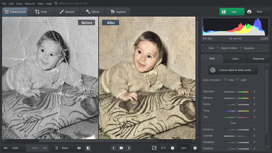Zoom out with the minus icon
The image size is (272, 153).
pyautogui.click(x=172, y=148)
